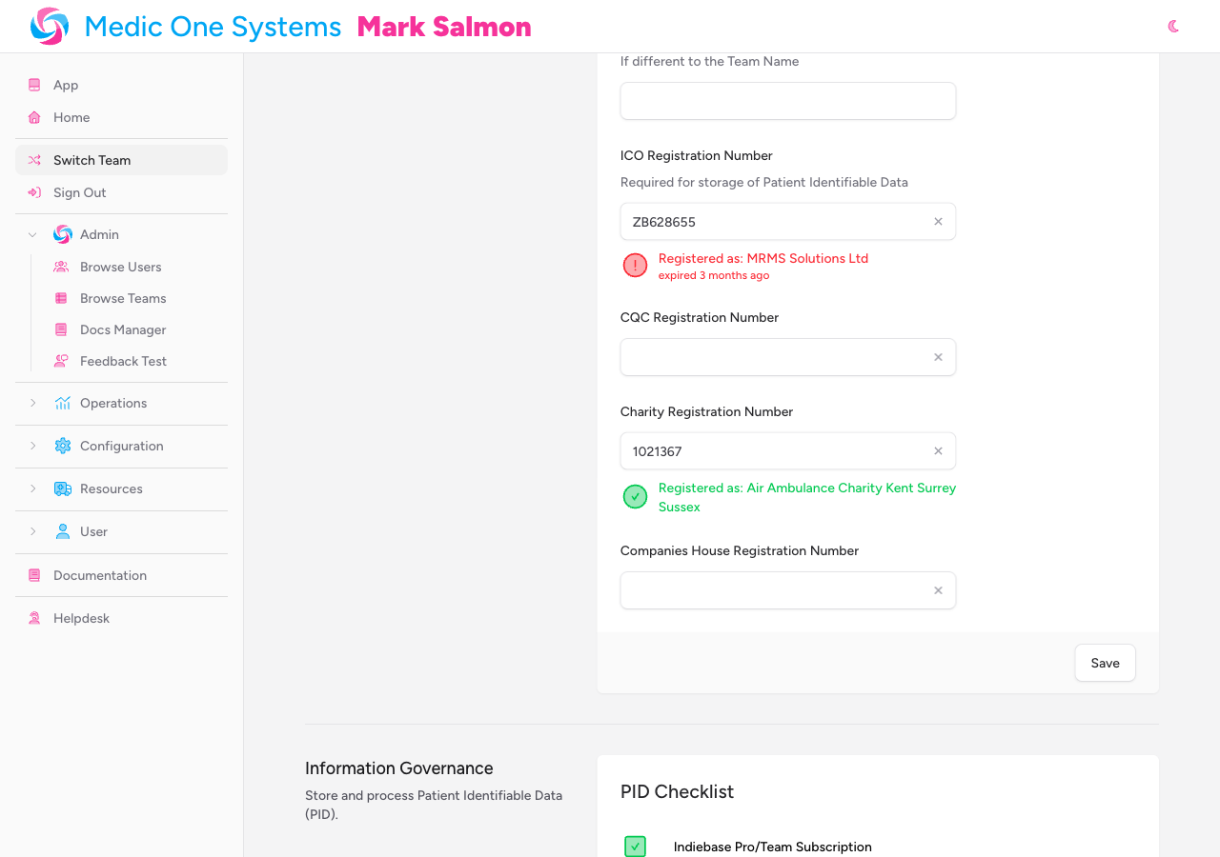Click the Feedback Test icon
This screenshot has height=857, width=1220.
(x=61, y=361)
